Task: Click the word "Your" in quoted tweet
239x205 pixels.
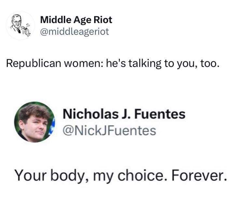Action: pyautogui.click(x=31, y=175)
